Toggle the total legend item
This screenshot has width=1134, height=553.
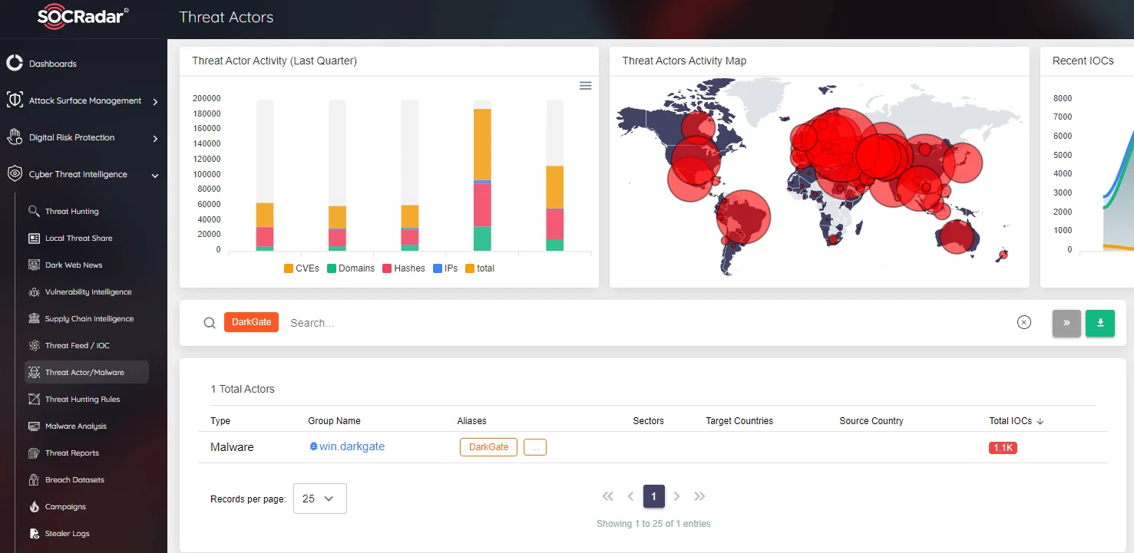pyautogui.click(x=480, y=268)
